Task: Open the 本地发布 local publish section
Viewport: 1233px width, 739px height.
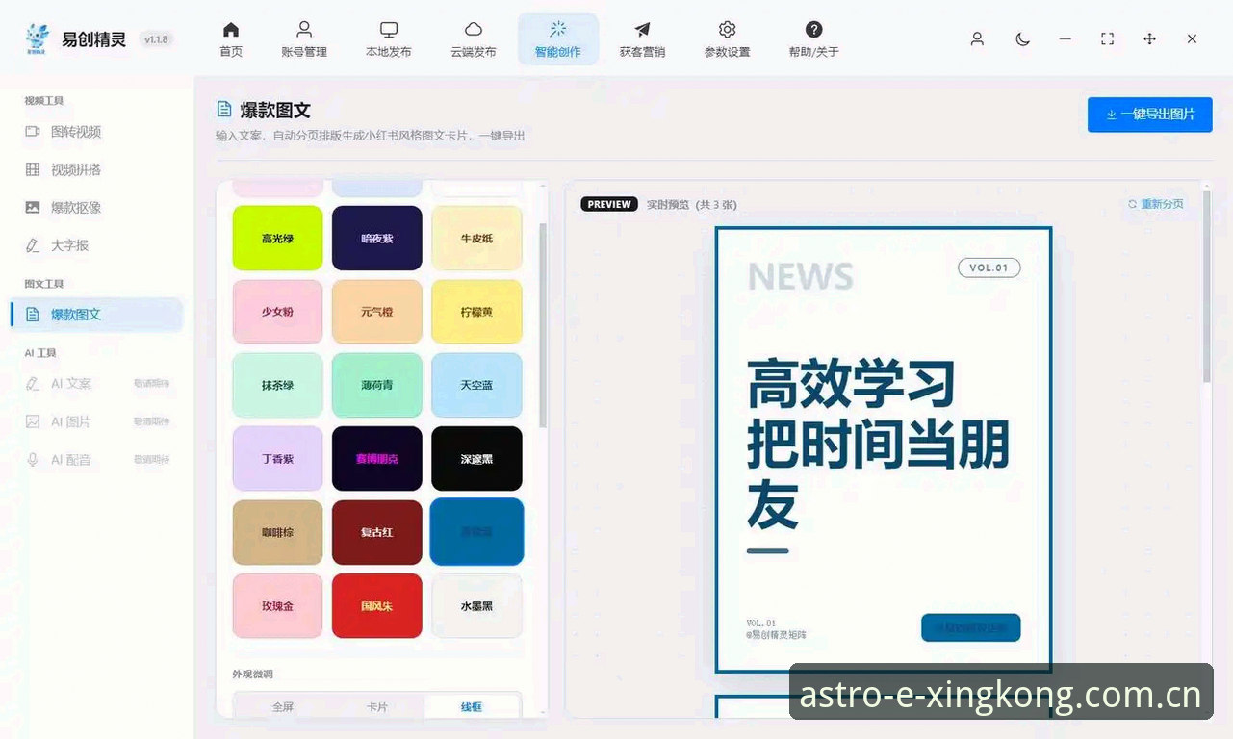Action: pyautogui.click(x=389, y=39)
